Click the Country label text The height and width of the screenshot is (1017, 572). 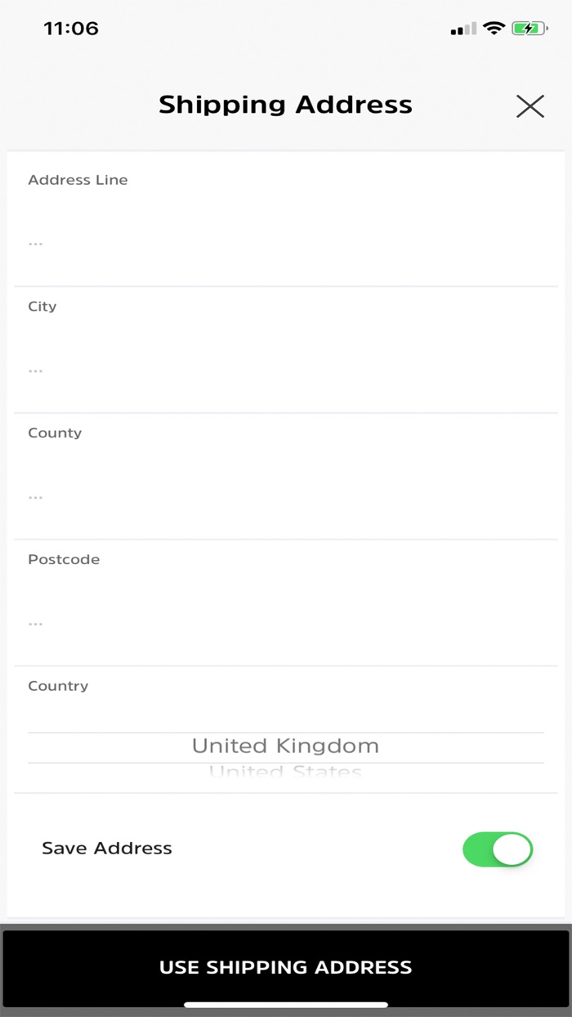click(58, 686)
